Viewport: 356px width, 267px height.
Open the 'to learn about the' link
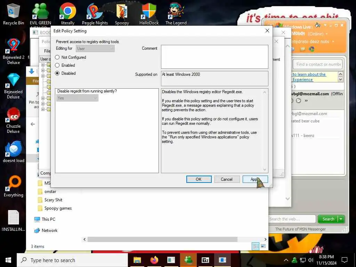coord(309,74)
